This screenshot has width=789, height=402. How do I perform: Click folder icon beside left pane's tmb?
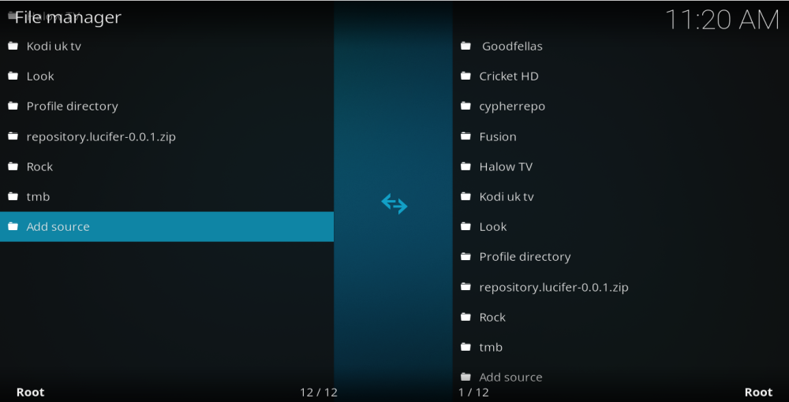[13, 197]
